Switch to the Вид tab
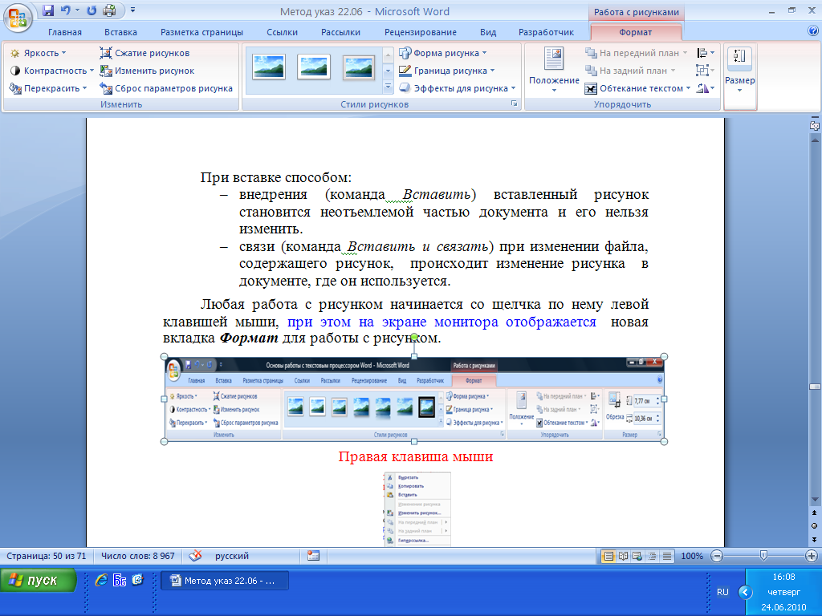This screenshot has width=822, height=616. click(x=488, y=32)
